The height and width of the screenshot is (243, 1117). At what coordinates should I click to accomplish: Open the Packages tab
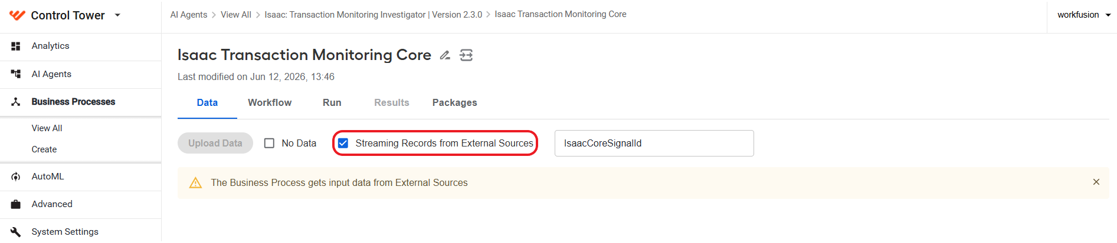click(x=454, y=102)
